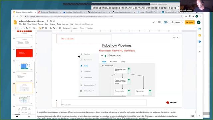Screen dimensions: 213x120
Task: Click the Google Slides home logo
Action: coord(15,22)
